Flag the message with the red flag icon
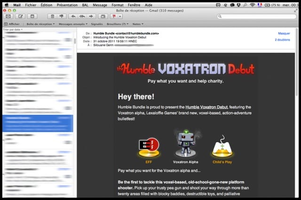 [114, 16]
